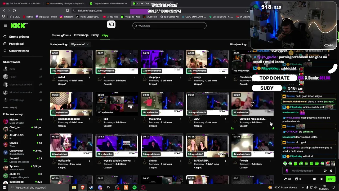Select the Klipy tab

105,35
